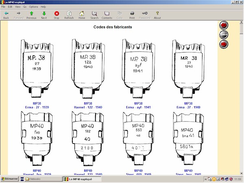The height and width of the screenshot is (183, 244).
Task: Open the Search tool
Action: click(x=94, y=15)
